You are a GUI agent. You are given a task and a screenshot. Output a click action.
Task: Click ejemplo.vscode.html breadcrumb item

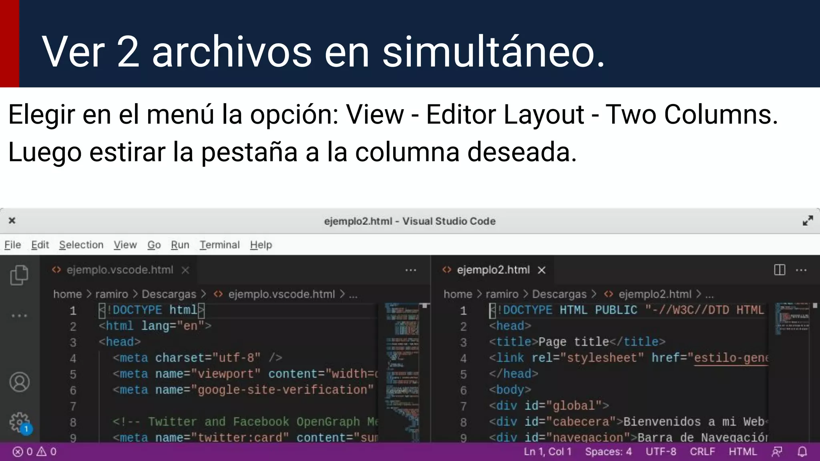275,294
